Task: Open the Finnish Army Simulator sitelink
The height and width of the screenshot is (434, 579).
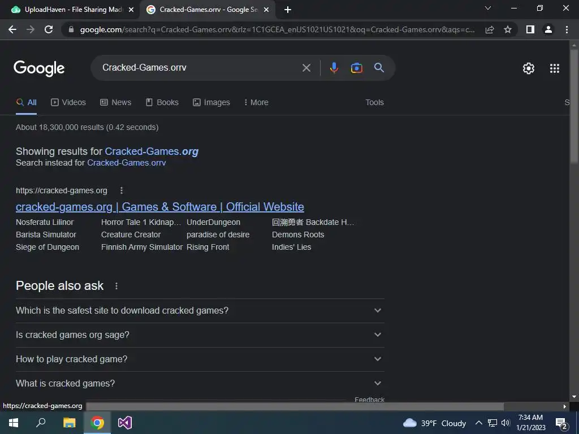Action: pos(142,248)
